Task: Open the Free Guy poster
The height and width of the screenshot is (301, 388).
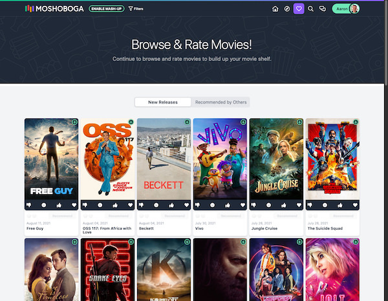Action: [52, 159]
